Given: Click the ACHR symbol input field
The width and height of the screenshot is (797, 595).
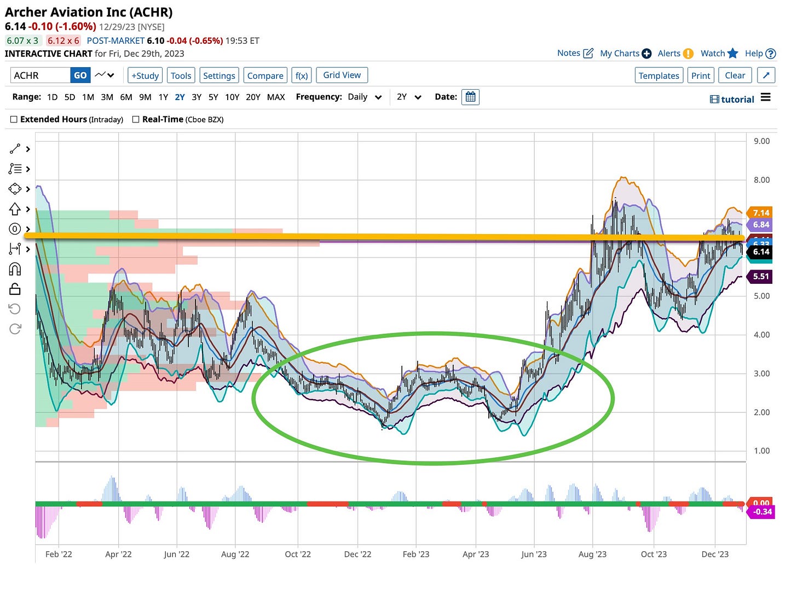Looking at the screenshot, I should pos(41,75).
